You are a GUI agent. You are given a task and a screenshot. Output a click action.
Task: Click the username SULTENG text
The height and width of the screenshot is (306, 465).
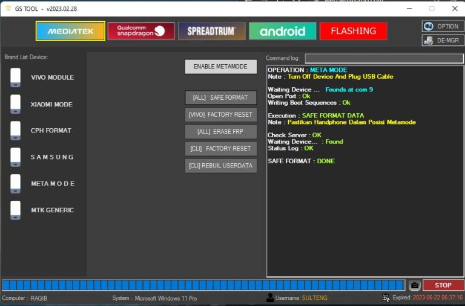pyautogui.click(x=314, y=298)
